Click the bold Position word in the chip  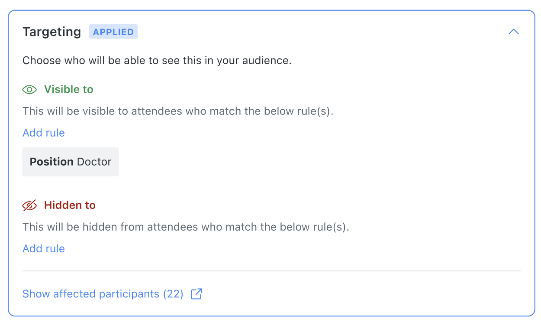click(x=52, y=162)
